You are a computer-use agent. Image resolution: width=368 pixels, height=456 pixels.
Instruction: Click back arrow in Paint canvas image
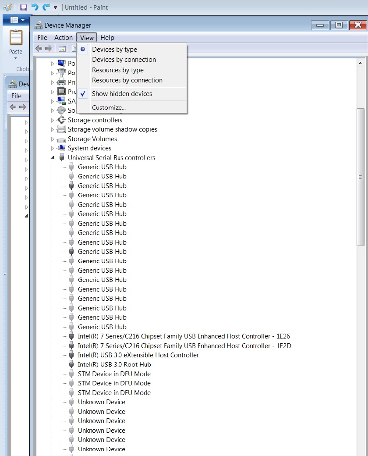click(13, 107)
